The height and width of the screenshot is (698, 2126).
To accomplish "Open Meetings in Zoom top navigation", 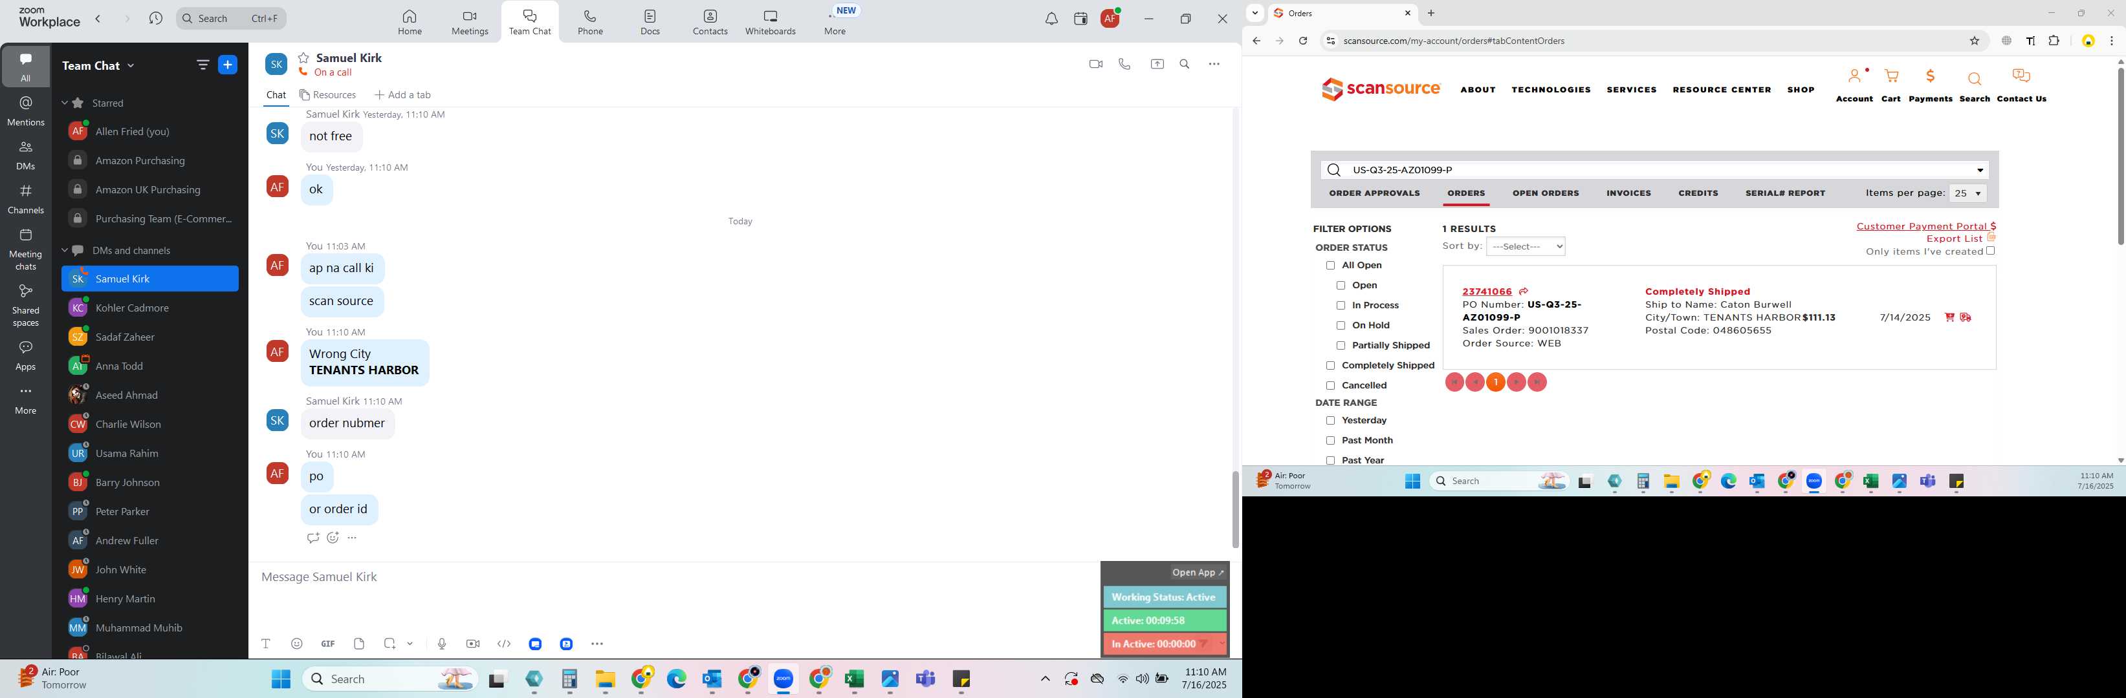I will tap(470, 22).
